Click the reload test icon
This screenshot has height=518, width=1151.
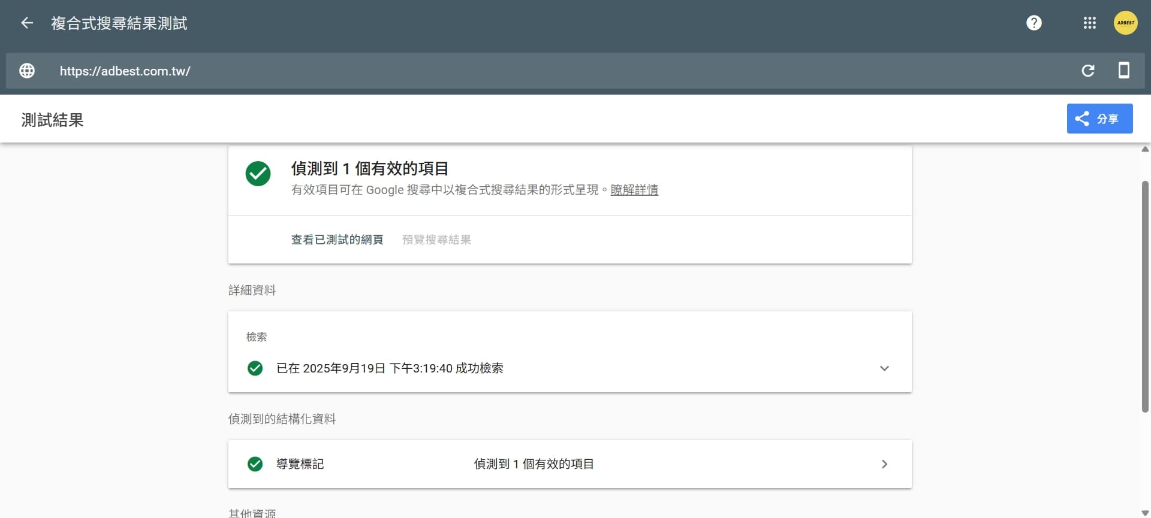pyautogui.click(x=1088, y=71)
